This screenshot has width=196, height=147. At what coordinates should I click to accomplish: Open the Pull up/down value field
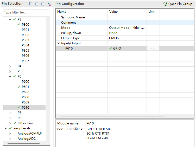tap(127, 33)
